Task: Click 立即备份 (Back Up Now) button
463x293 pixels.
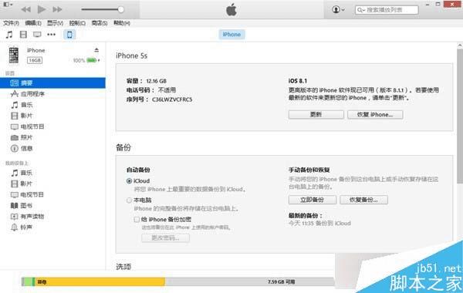Action: point(312,200)
